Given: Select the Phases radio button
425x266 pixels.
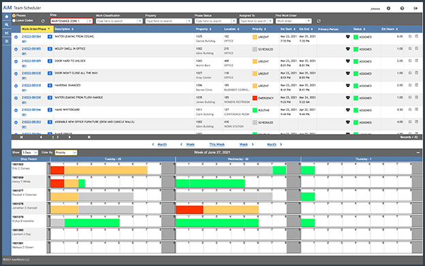Looking at the screenshot, I should 14,16.
